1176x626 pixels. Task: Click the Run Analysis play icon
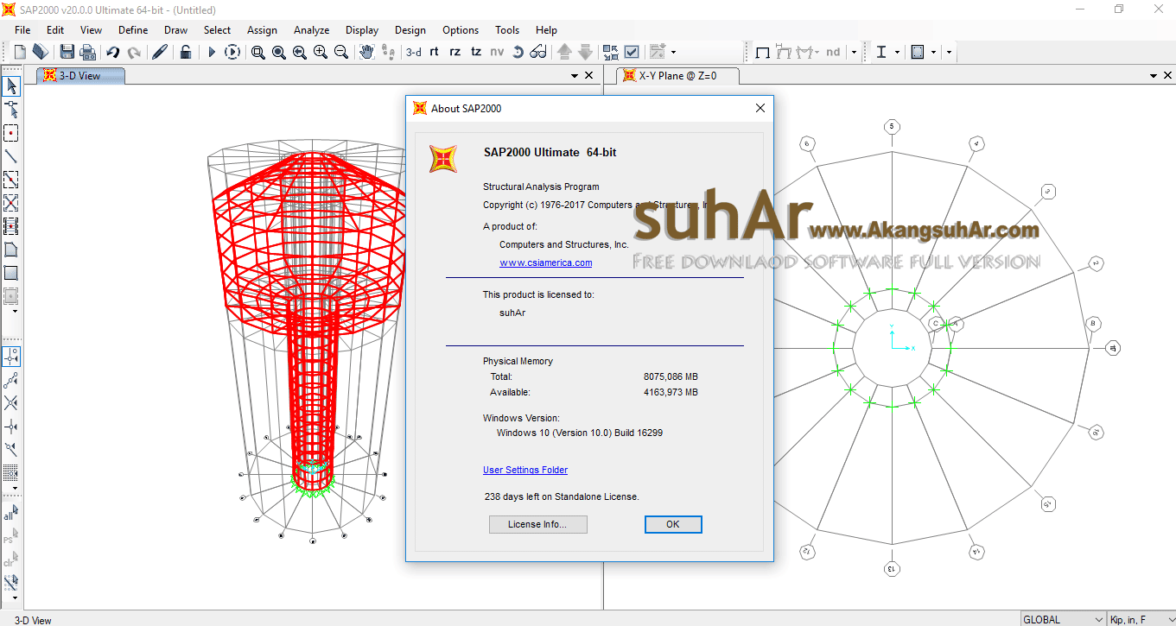212,52
